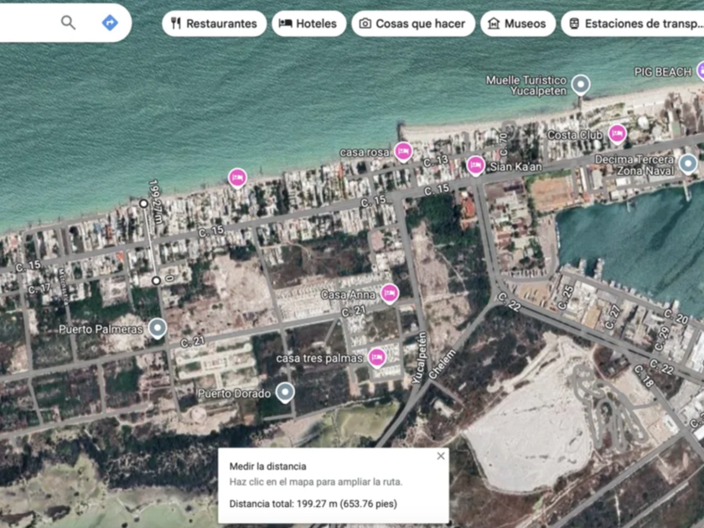704x528 pixels.
Task: Close the Medir la distancia panel
Action: [441, 456]
